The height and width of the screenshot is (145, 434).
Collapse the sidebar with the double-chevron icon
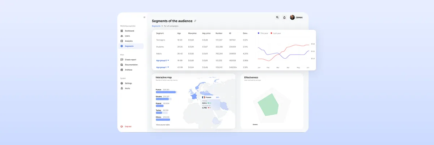144,17
